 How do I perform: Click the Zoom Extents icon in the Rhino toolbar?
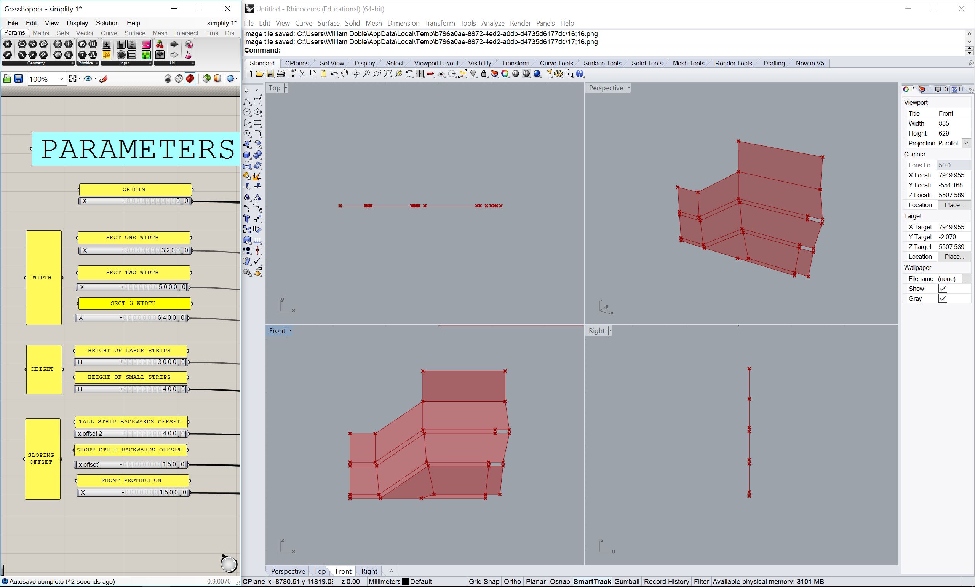388,74
